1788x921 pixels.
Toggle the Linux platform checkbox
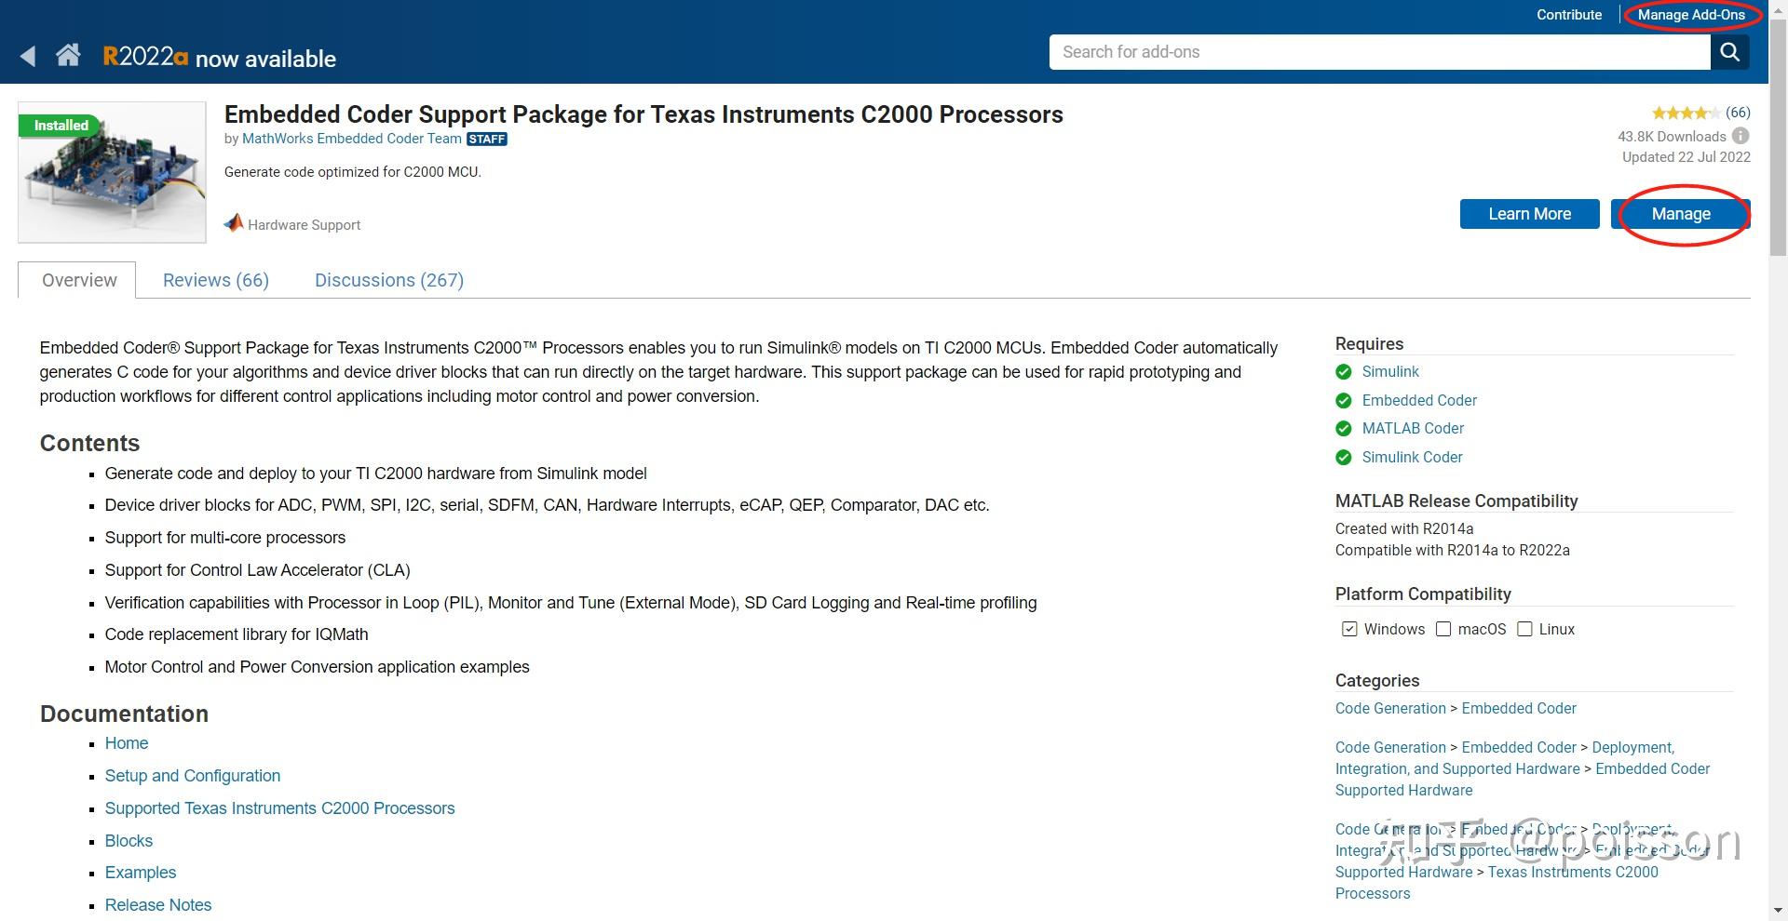[1524, 629]
